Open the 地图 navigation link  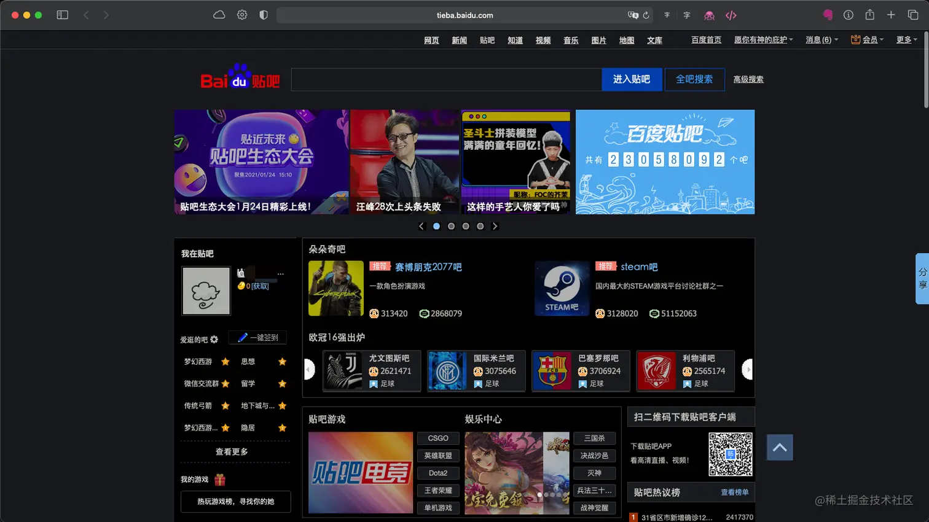[627, 41]
